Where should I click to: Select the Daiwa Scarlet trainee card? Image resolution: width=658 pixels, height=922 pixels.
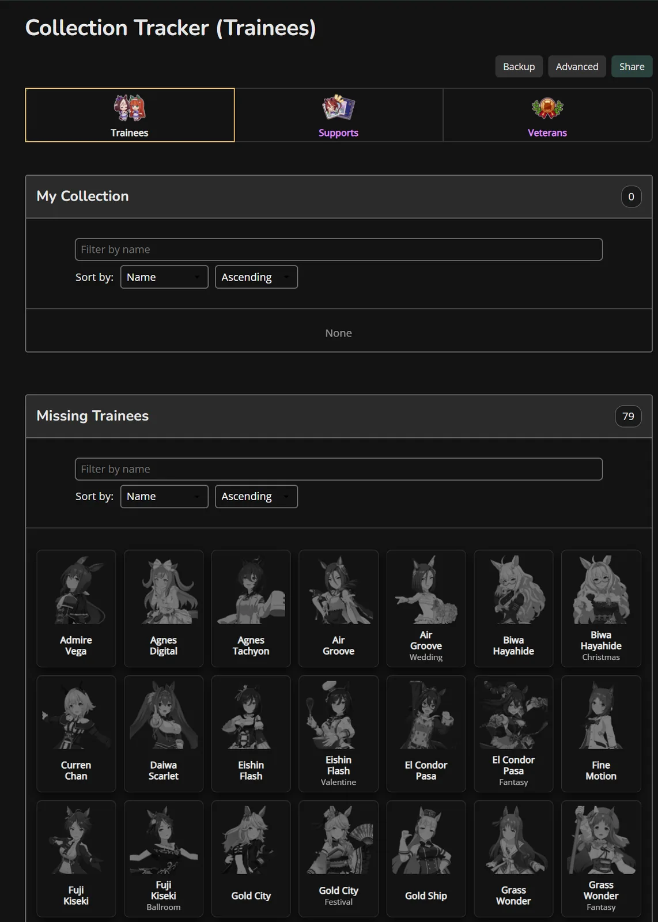164,734
